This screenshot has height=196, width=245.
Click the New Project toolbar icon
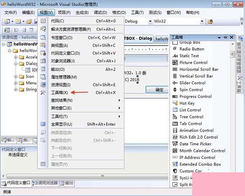(x=7, y=21)
